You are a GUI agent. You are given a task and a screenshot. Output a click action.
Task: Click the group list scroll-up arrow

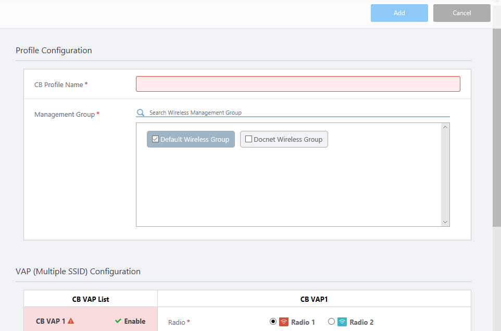point(445,127)
